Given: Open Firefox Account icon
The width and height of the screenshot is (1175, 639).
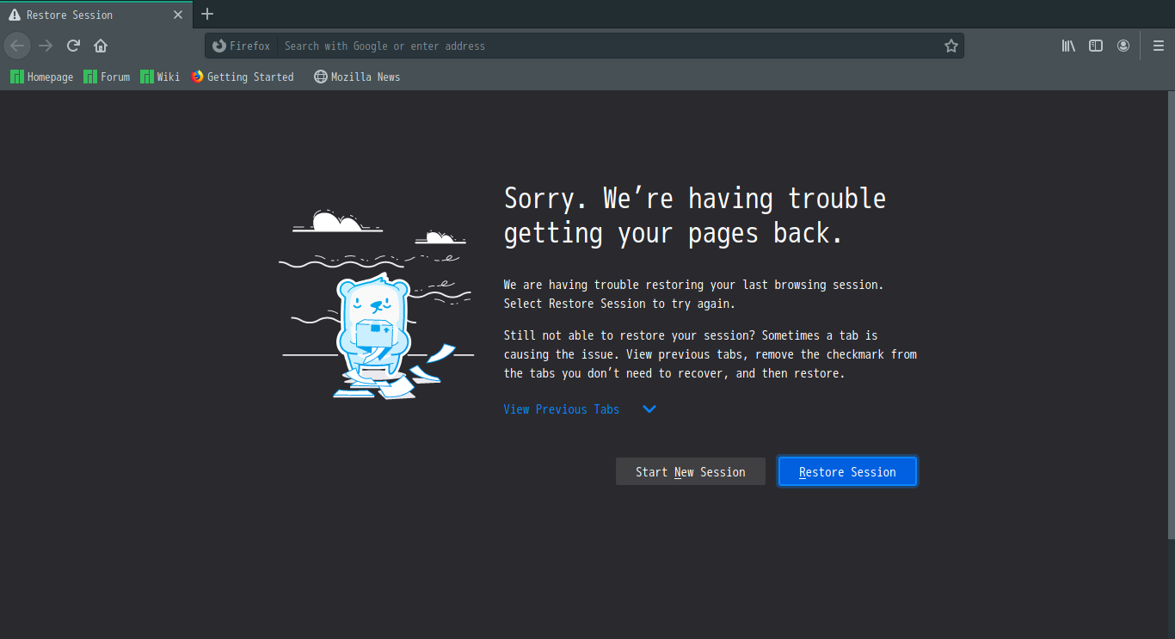Looking at the screenshot, I should pos(1123,46).
